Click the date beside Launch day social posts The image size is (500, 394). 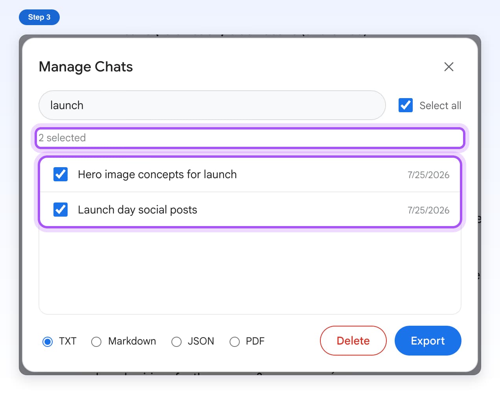[428, 210]
